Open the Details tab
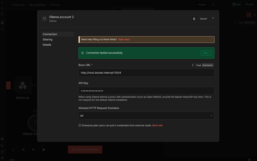The width and height of the screenshot is (257, 161). point(47,45)
